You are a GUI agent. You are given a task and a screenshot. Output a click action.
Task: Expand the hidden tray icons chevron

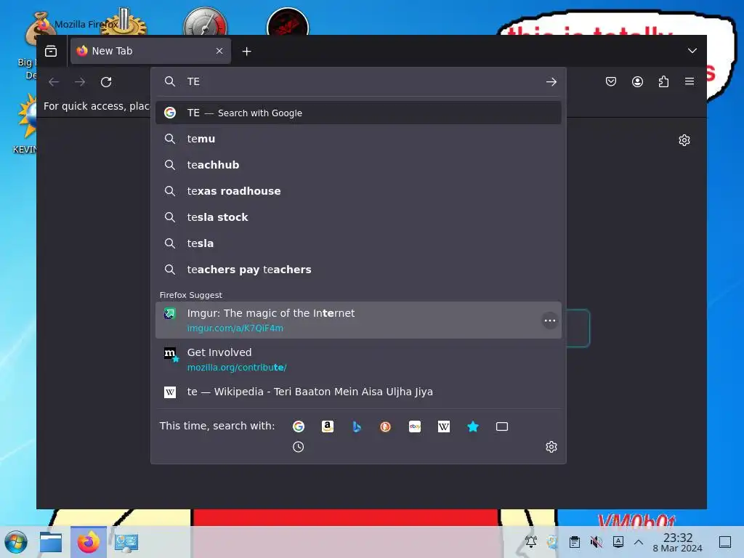click(x=639, y=542)
